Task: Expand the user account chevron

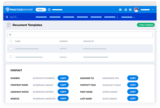Action: [153, 10]
